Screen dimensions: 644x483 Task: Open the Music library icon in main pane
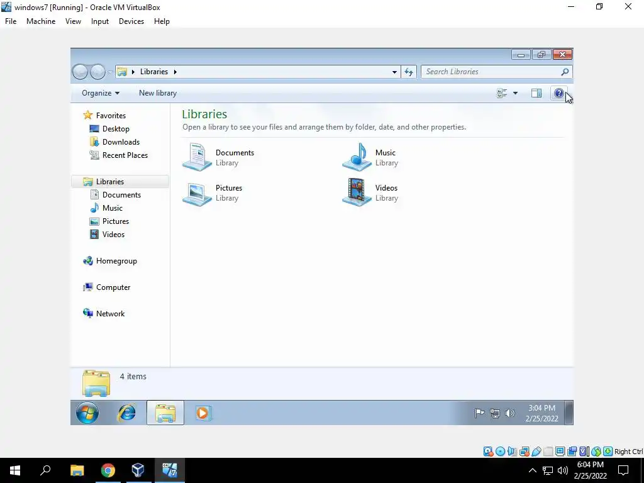coord(357,157)
